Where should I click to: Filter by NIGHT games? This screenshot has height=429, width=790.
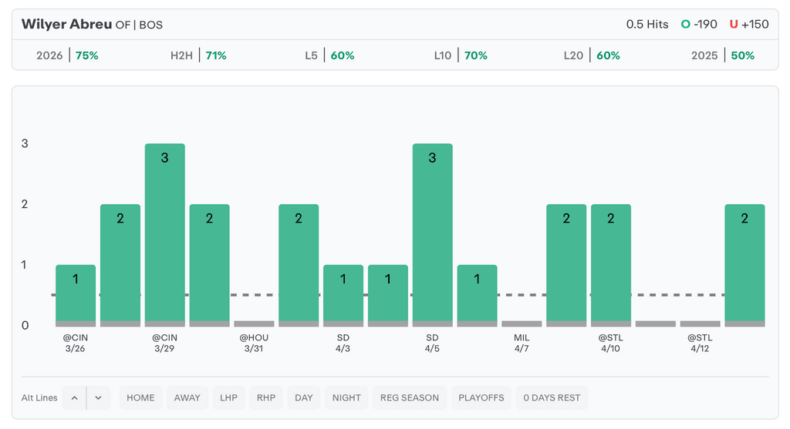[346, 397]
